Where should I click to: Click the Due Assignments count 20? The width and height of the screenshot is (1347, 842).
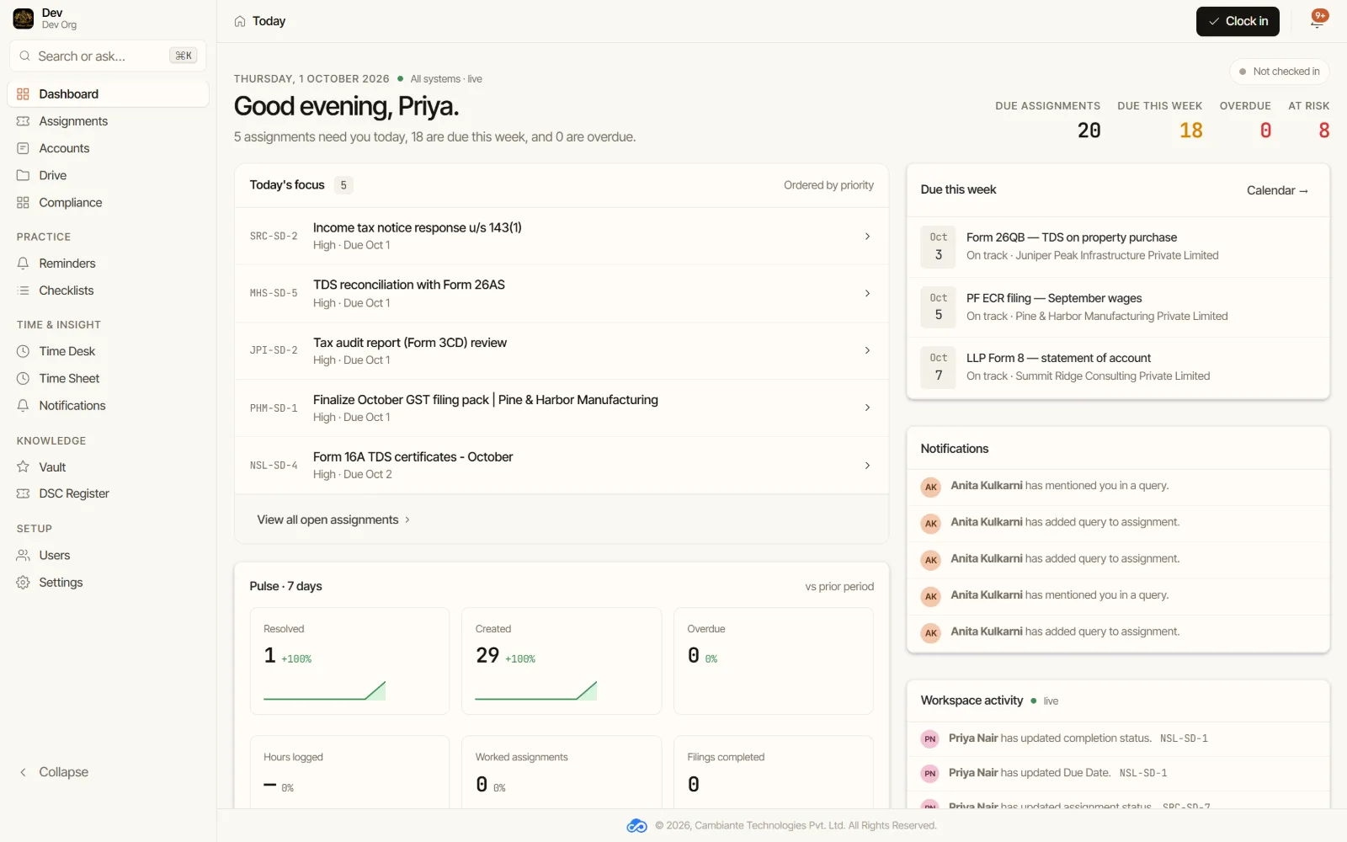tap(1089, 131)
